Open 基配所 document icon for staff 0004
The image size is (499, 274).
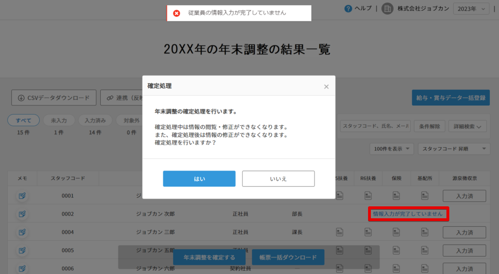click(x=424, y=232)
